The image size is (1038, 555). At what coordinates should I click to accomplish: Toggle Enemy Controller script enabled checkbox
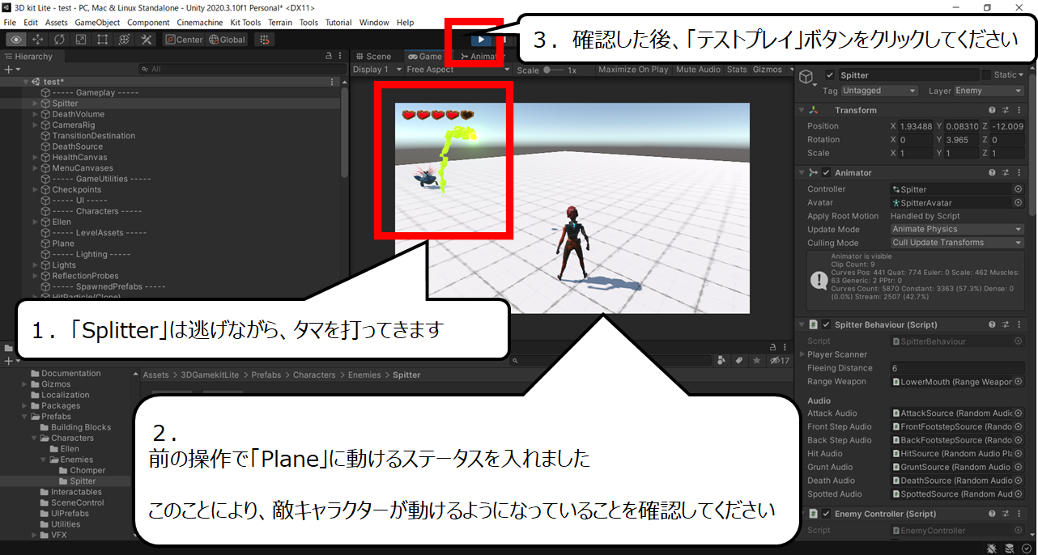[826, 514]
